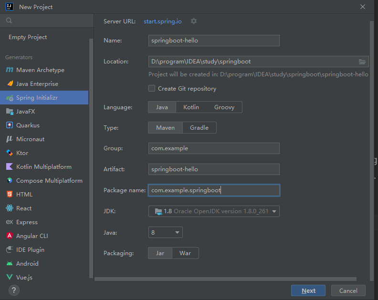This screenshot has height=300, width=378.
Task: Enable Create Git repository checkbox
Action: (152, 88)
